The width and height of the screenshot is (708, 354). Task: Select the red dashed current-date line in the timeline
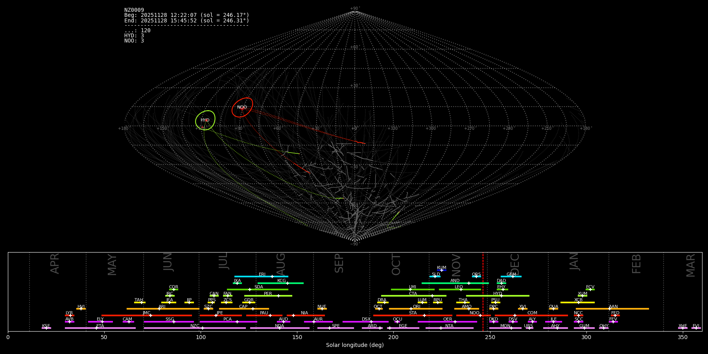pyautogui.click(x=483, y=291)
